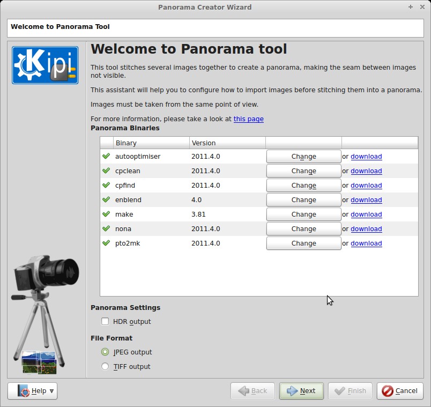Click the window maximize plus button

coord(411,7)
